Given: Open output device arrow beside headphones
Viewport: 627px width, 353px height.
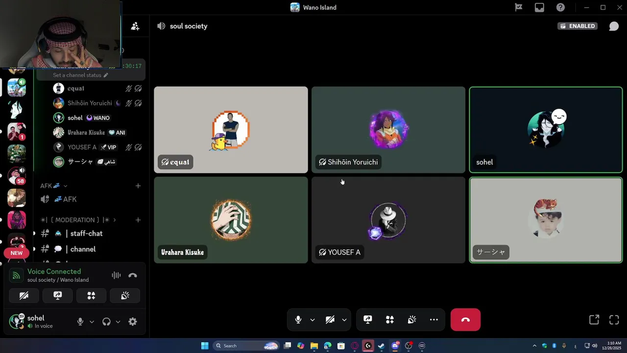Looking at the screenshot, I should coord(118,322).
